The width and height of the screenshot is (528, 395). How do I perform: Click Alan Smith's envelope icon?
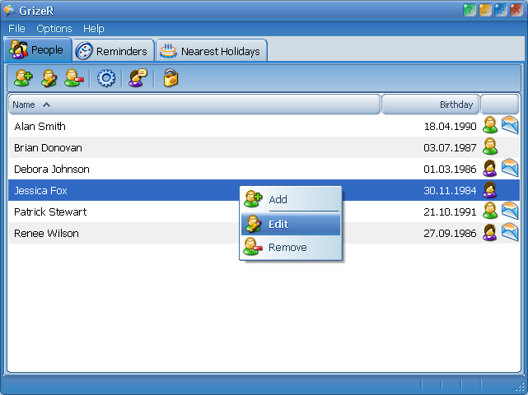tap(510, 125)
